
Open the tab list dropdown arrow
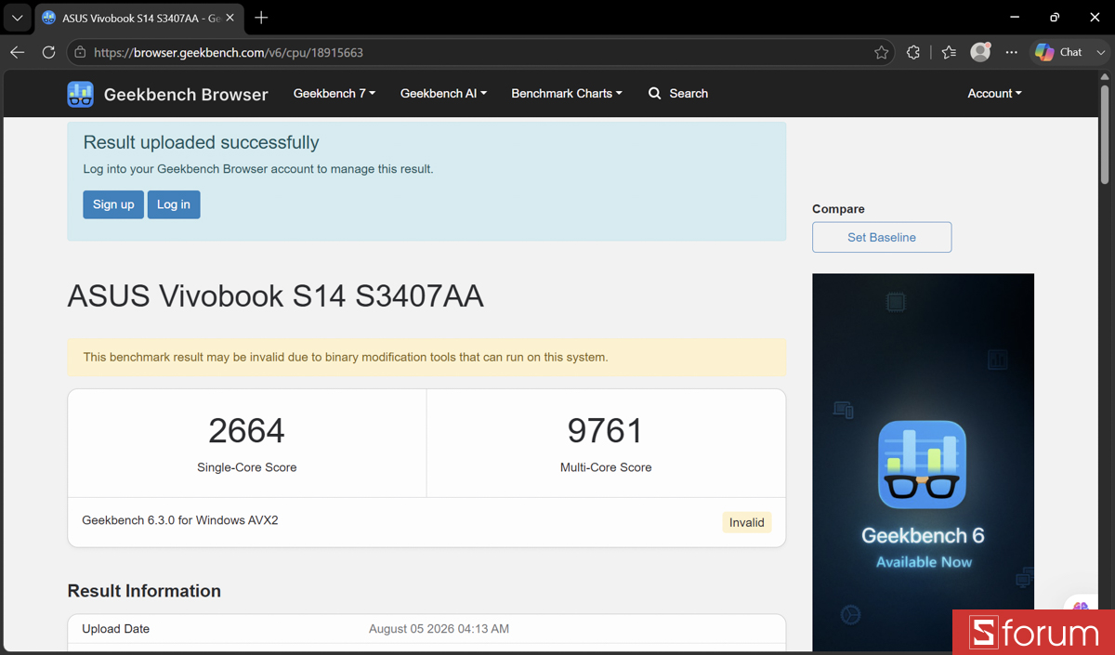pyautogui.click(x=17, y=18)
